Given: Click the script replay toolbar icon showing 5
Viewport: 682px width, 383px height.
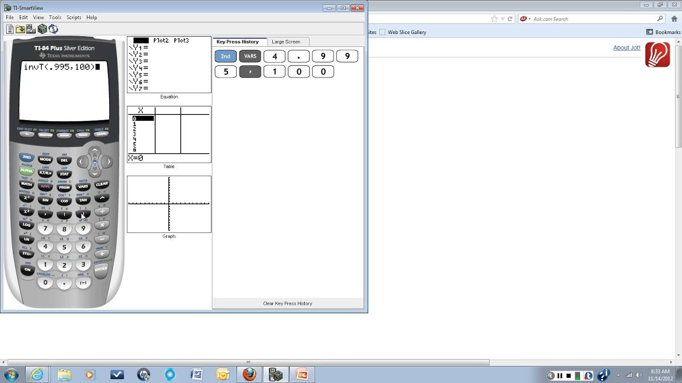Looking at the screenshot, I should tap(53, 29).
